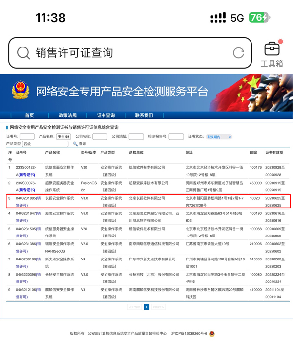Click the police badge emblem in banner
The width and height of the screenshot is (293, 353).
[x=21, y=90]
